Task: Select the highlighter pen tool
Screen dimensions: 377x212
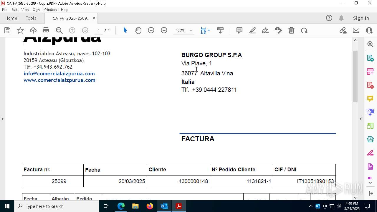Action: point(252,30)
